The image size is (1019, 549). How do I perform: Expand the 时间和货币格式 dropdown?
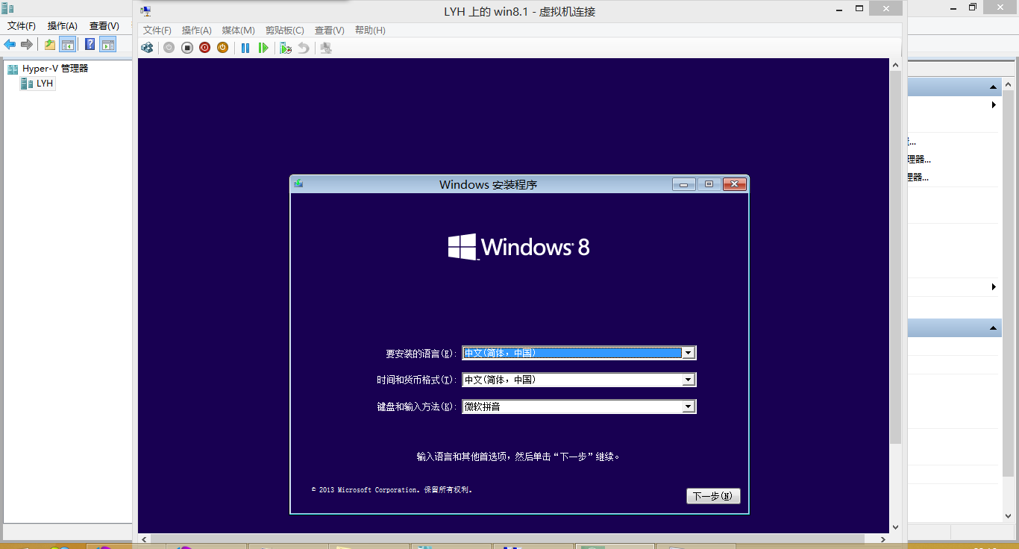689,380
